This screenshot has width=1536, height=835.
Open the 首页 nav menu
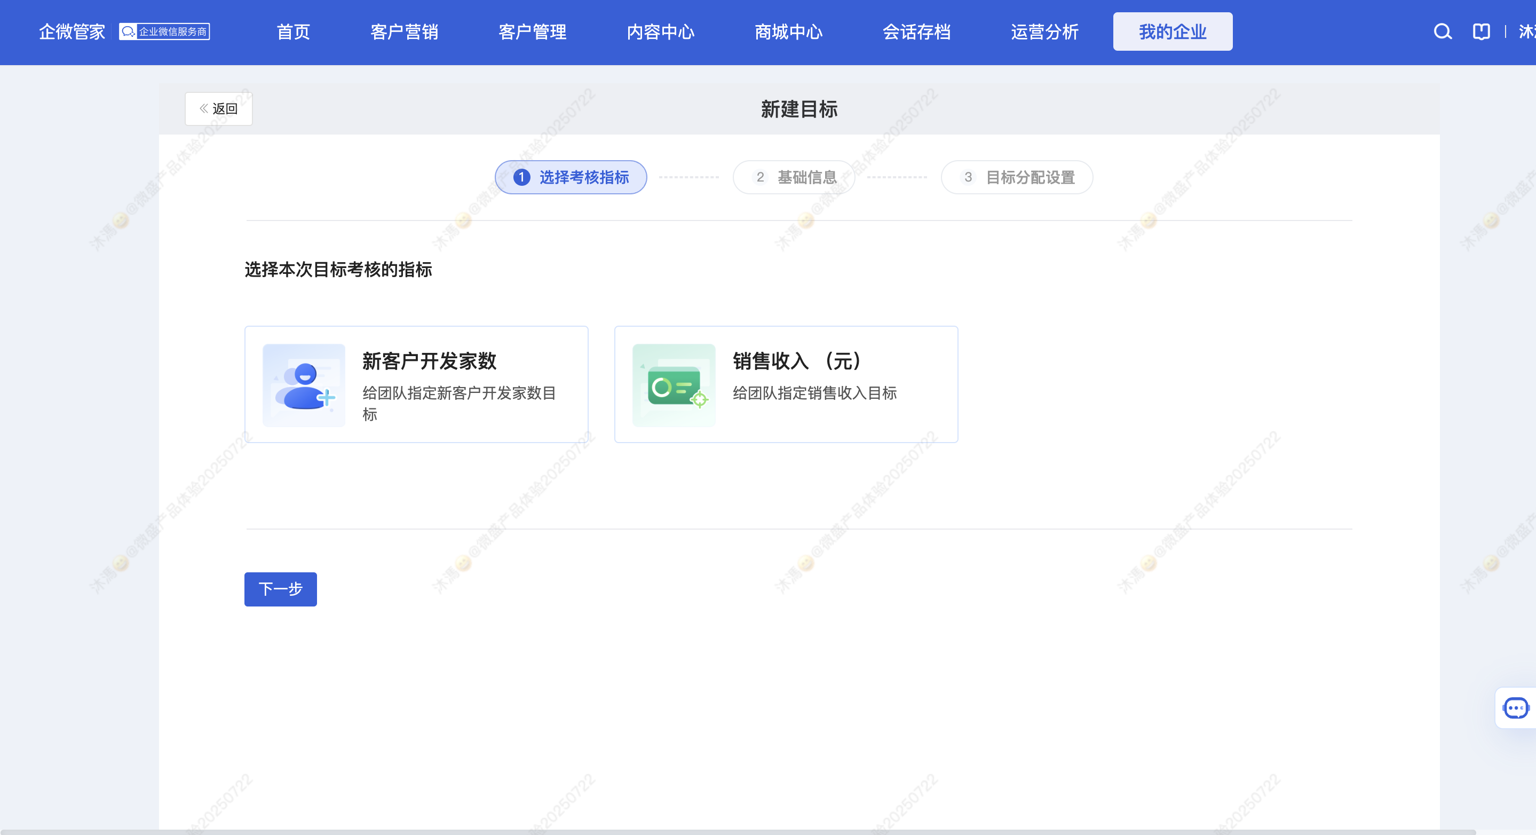[x=294, y=31]
